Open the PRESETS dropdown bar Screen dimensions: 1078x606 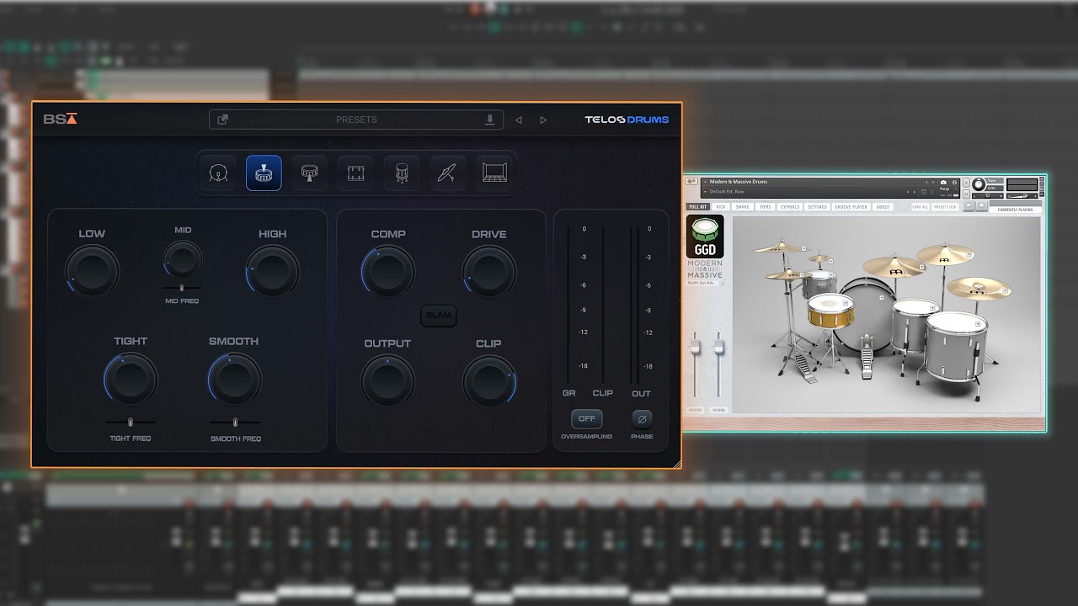click(x=356, y=120)
